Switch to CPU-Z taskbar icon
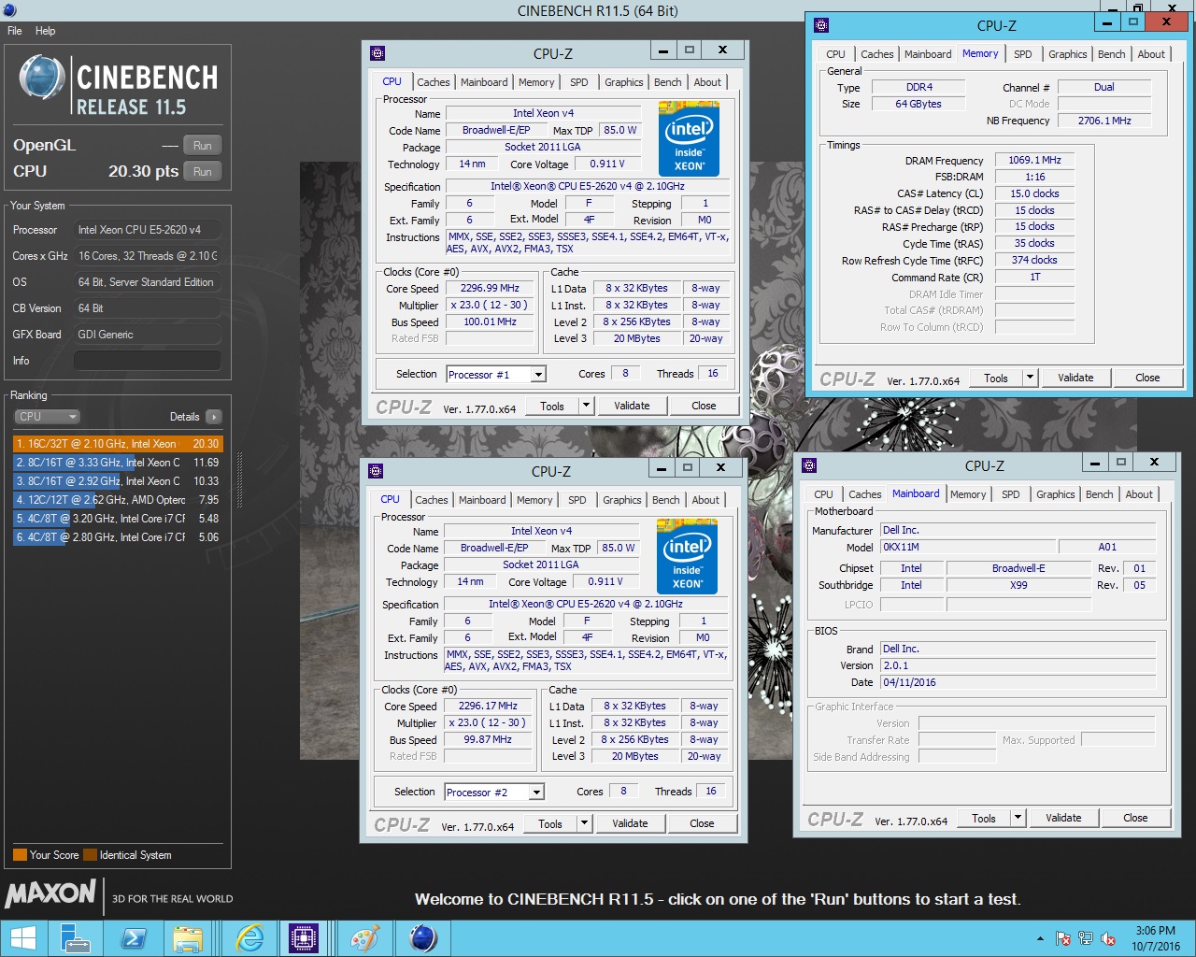The image size is (1196, 957). point(305,938)
